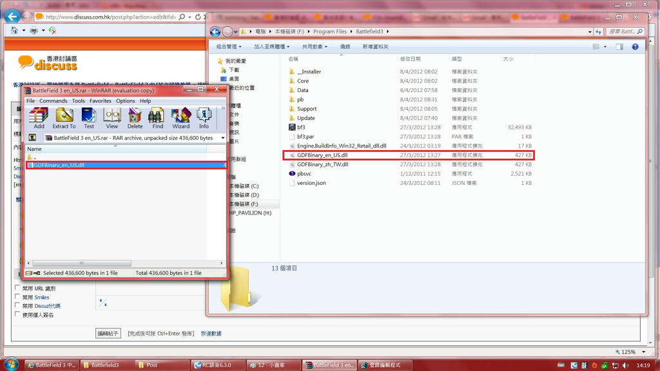Start the WinRAR Wizard
Image resolution: width=660 pixels, height=371 pixels.
coord(180,118)
